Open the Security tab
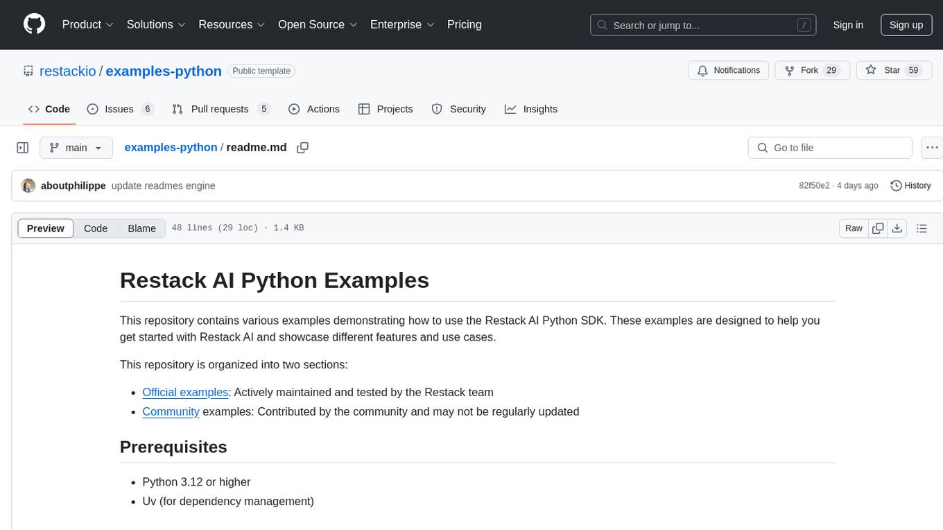This screenshot has height=530, width=943. pos(459,109)
